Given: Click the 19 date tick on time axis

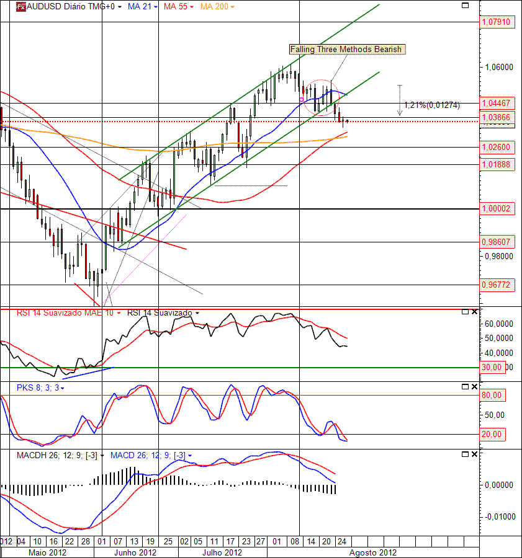Looking at the screenshot, I should point(150,542).
